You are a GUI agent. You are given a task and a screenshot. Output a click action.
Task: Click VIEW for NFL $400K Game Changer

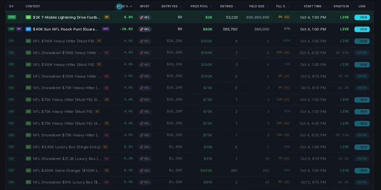(362, 171)
